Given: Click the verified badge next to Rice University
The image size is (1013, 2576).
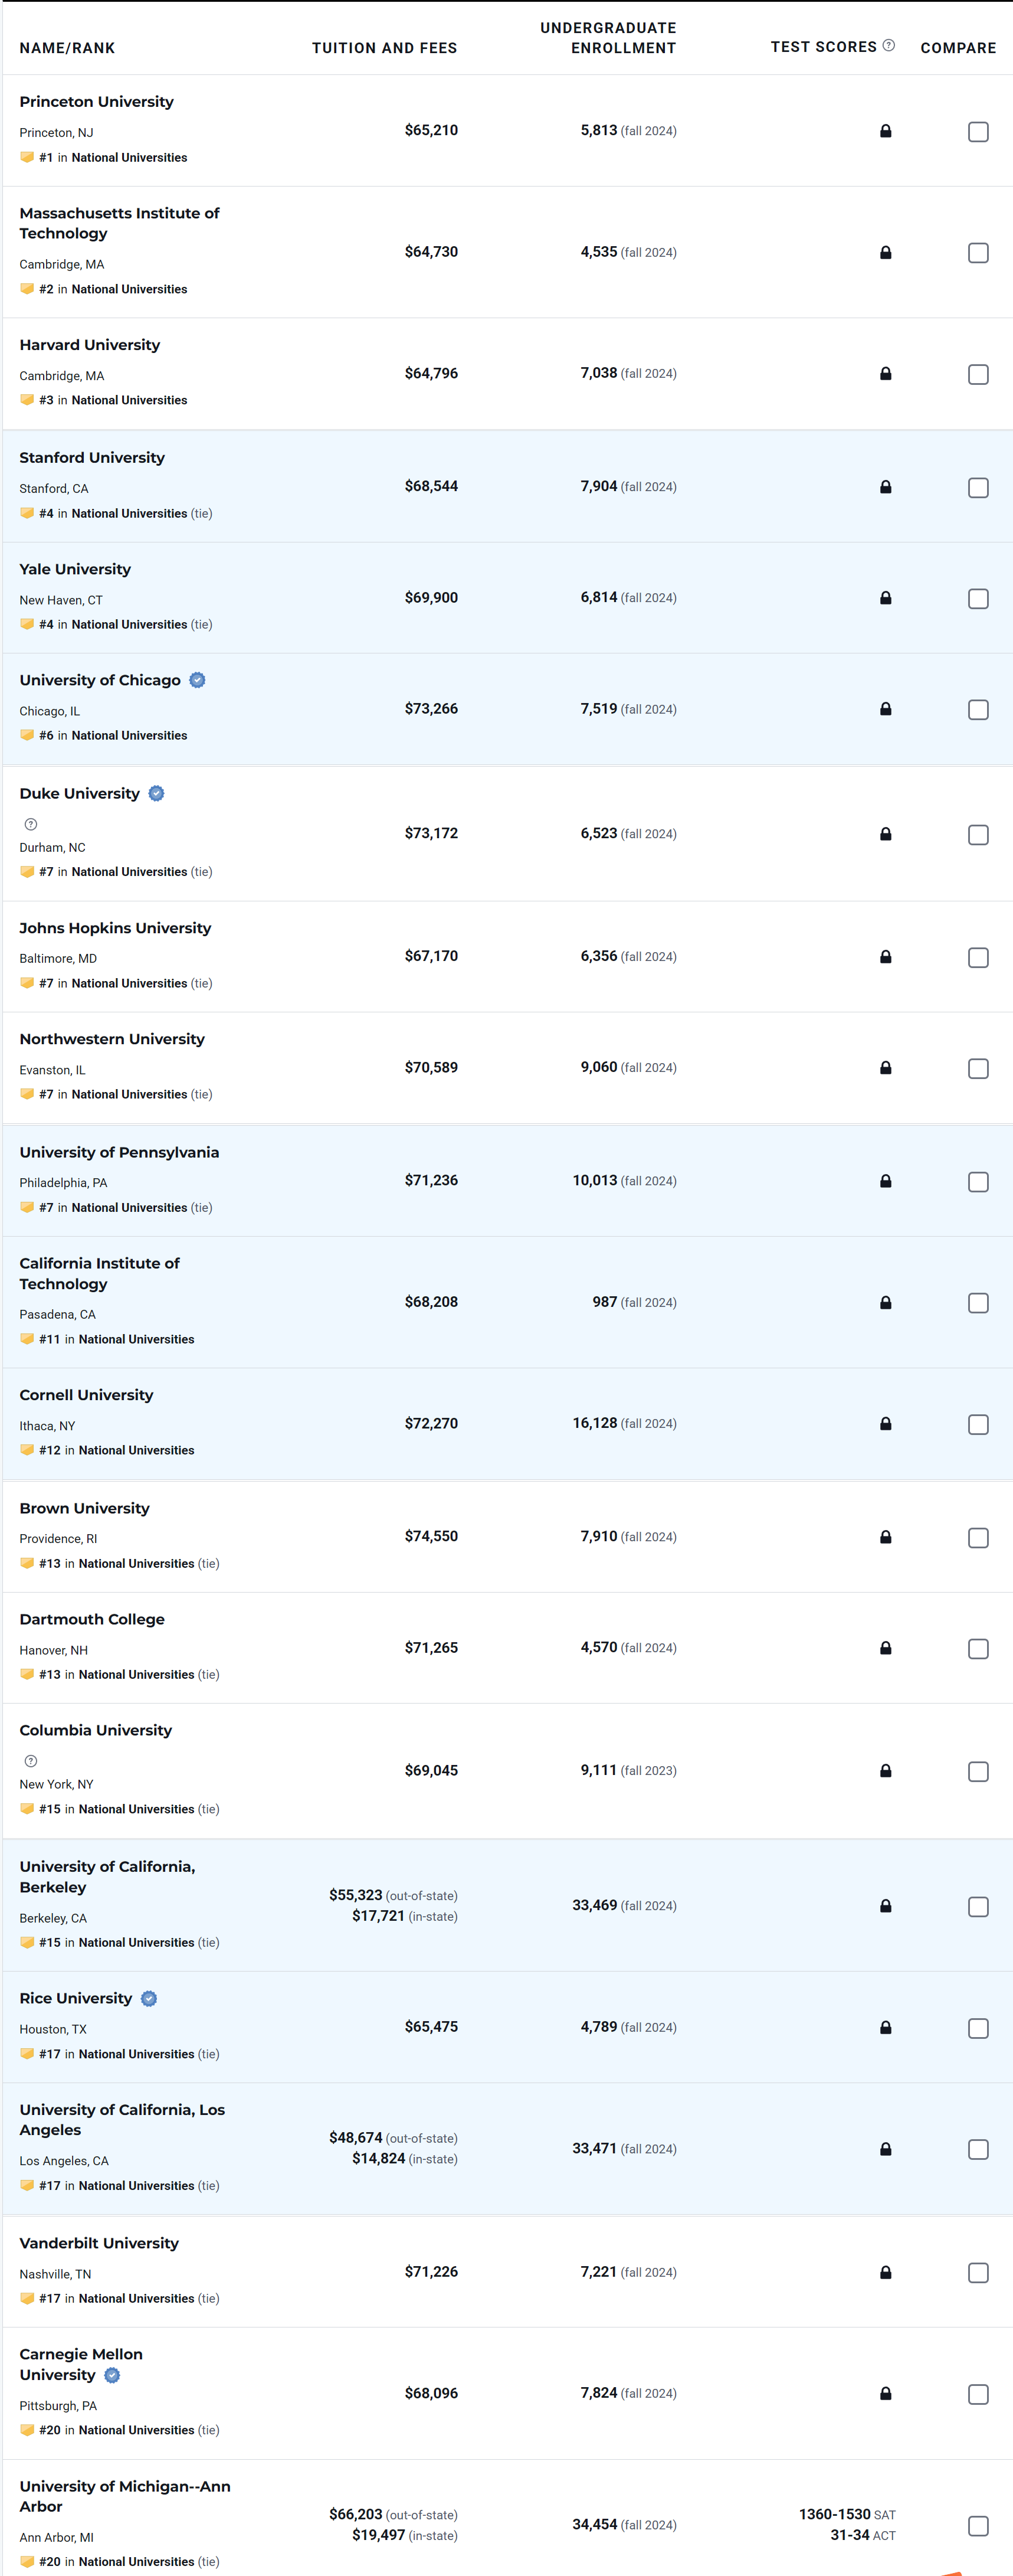Looking at the screenshot, I should coord(149,1998).
